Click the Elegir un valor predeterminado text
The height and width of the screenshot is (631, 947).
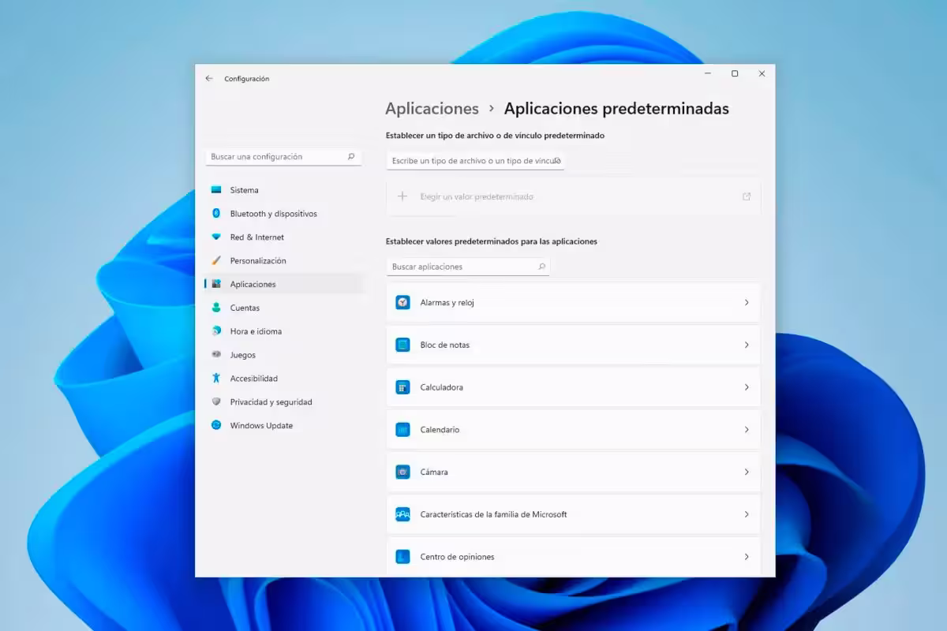[x=477, y=196]
